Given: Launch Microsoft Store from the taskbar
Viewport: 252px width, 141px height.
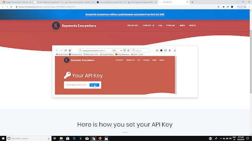Looking at the screenshot, I should click(x=68, y=138).
